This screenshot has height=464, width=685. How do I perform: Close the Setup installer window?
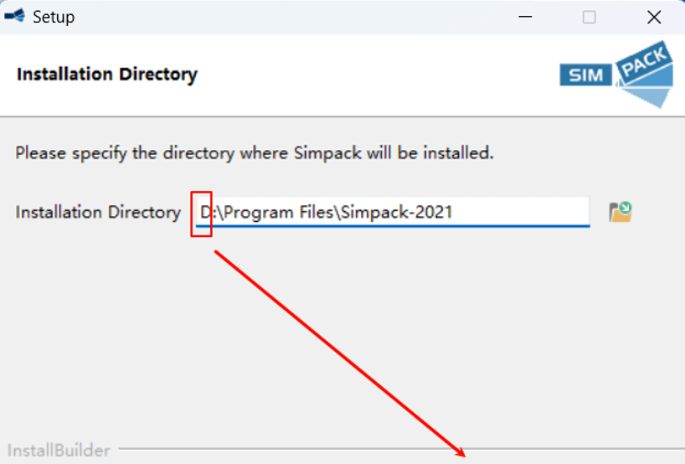(654, 17)
